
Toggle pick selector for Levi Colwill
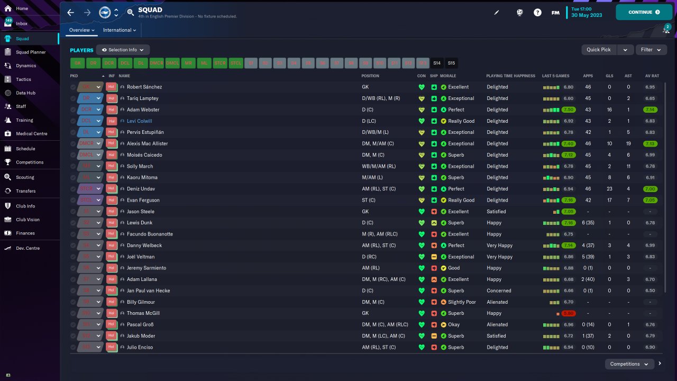[x=73, y=121]
